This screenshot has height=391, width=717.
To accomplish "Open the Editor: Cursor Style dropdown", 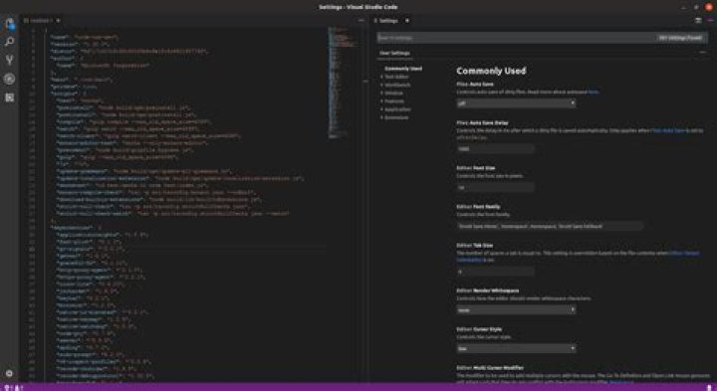I will pyautogui.click(x=516, y=348).
